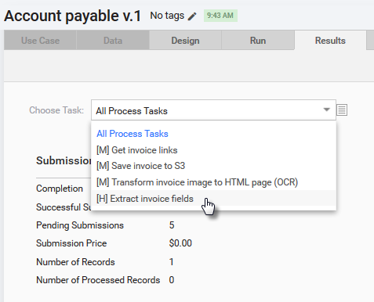Click the Choose Task combo box field
374x302 pixels.
tap(213, 110)
